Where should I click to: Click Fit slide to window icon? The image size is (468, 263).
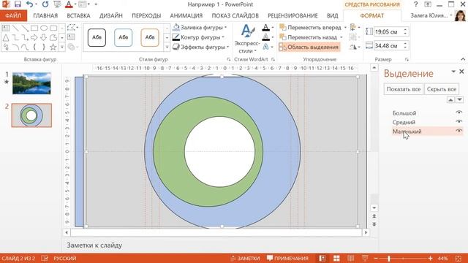(x=458, y=258)
